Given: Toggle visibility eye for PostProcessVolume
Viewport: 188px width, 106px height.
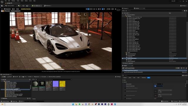Looking at the screenshot, I should click(x=122, y=58).
